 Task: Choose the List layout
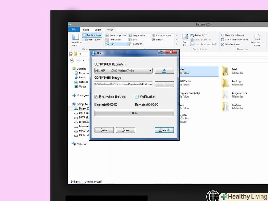pyautogui.click(x=133, y=40)
